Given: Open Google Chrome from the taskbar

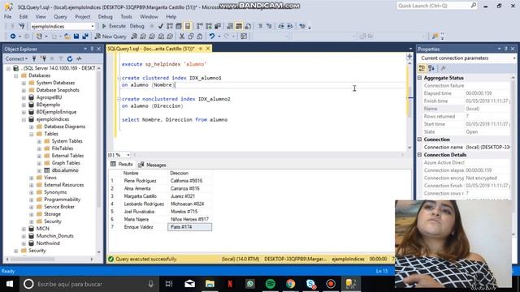Looking at the screenshot, I should tap(291, 284).
